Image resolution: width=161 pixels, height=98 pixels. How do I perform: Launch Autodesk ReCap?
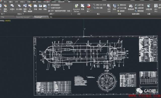pos(76,8)
